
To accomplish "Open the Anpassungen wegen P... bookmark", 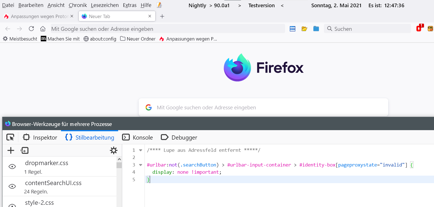I will (188, 39).
